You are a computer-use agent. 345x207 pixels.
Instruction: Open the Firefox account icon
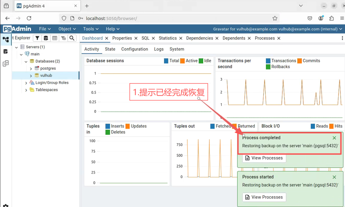[321, 18]
